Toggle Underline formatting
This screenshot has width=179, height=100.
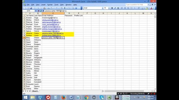(x=118, y=8)
